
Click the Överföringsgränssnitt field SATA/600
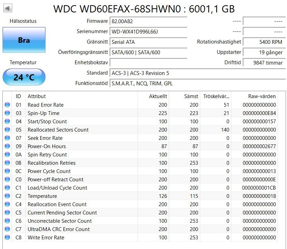click(x=148, y=52)
